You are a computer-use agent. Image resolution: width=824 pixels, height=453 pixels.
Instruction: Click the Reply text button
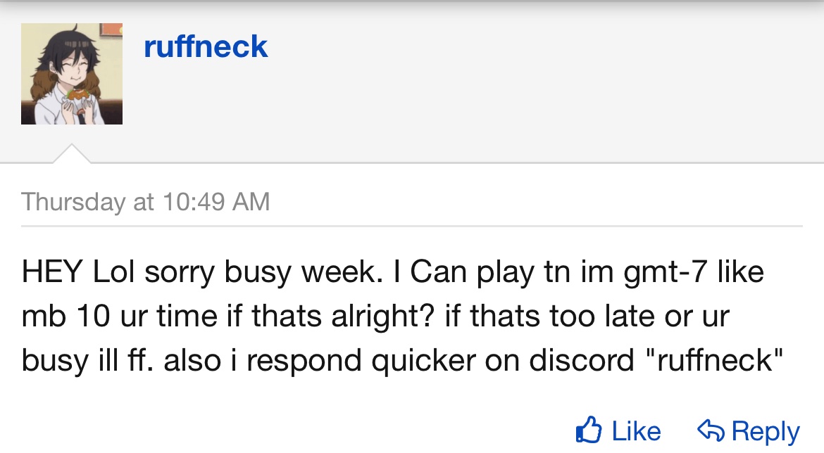(766, 431)
